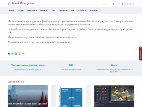Share via the Twitter bird share icon

point(12,53)
